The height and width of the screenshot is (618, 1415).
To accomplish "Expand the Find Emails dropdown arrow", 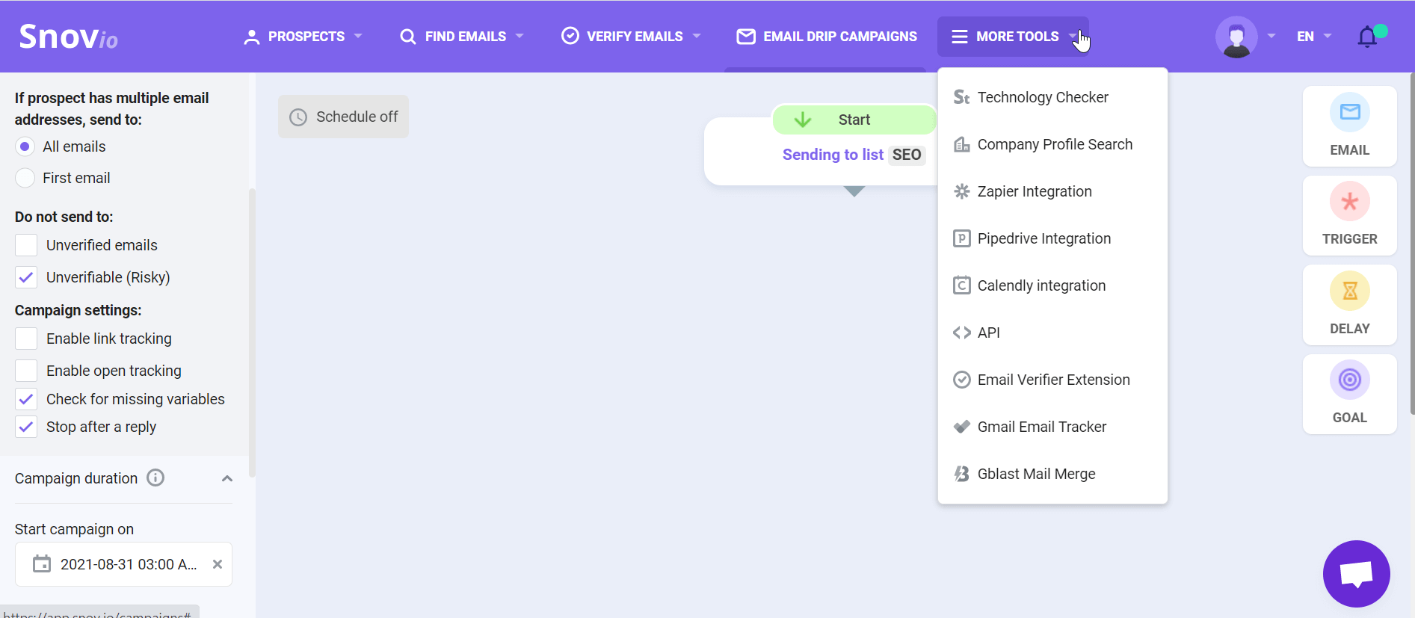I will [x=520, y=36].
